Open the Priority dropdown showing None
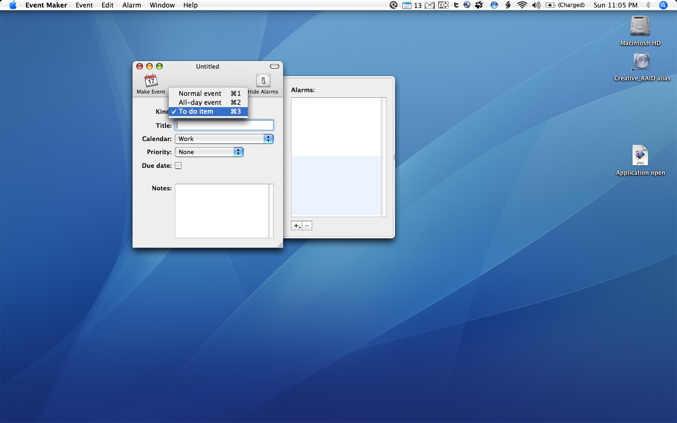The height and width of the screenshot is (423, 677). (209, 152)
